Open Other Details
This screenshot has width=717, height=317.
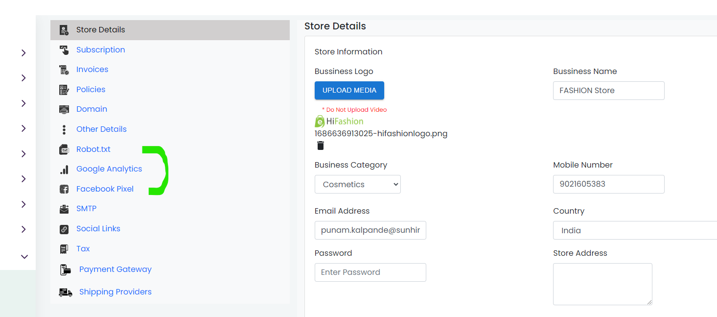tap(101, 129)
